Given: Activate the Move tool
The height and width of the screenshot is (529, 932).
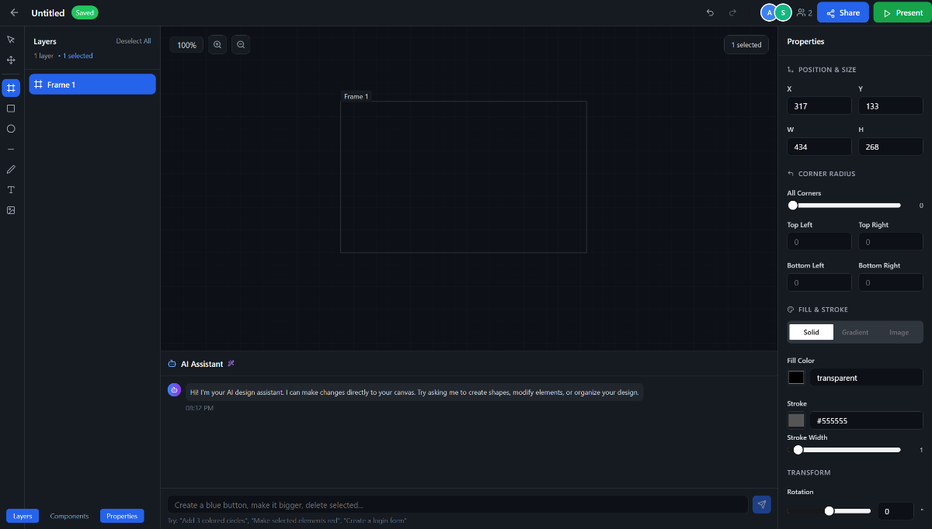Looking at the screenshot, I should pyautogui.click(x=11, y=60).
